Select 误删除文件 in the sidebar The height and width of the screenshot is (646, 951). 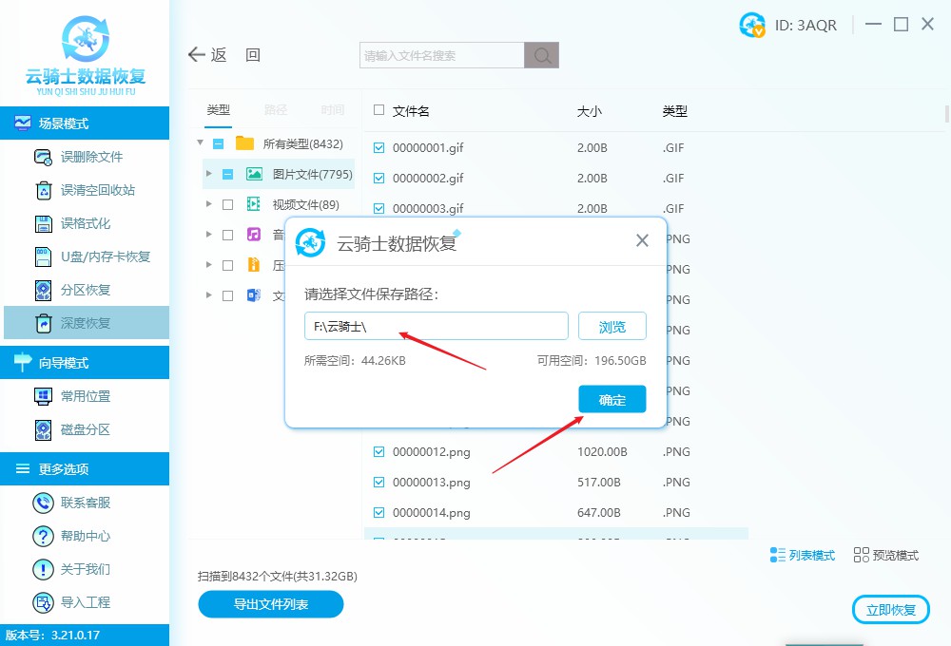85,158
